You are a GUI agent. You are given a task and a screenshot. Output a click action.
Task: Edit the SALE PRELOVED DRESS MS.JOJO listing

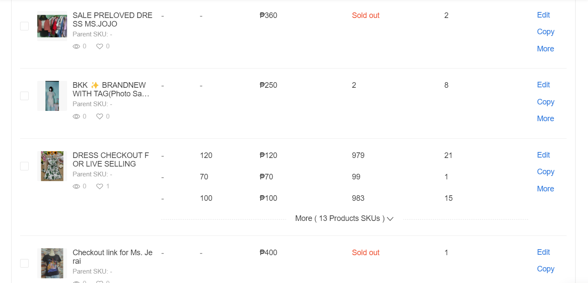point(543,15)
